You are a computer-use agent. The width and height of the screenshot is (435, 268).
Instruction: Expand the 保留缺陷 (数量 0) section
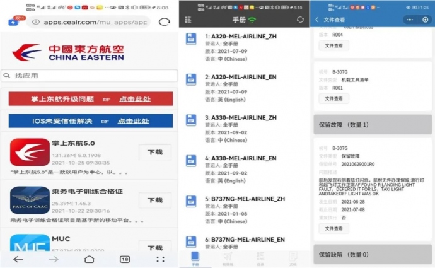click(373, 254)
